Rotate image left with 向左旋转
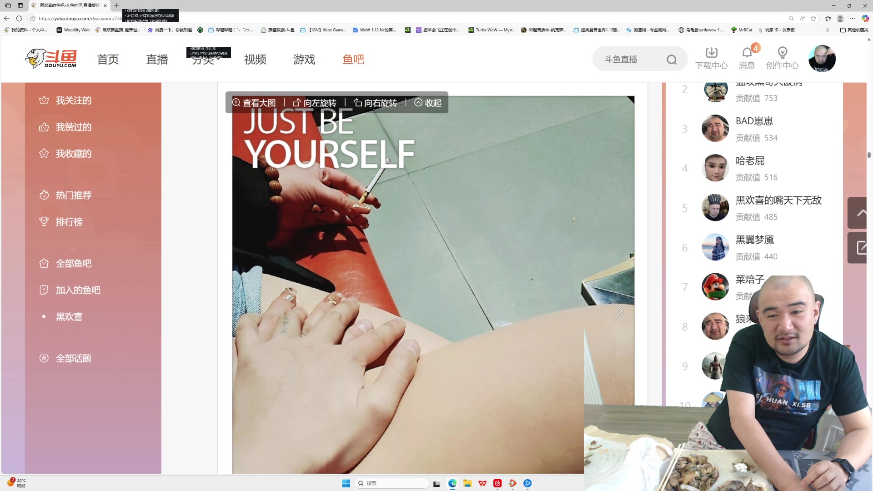The width and height of the screenshot is (873, 491). (x=315, y=103)
